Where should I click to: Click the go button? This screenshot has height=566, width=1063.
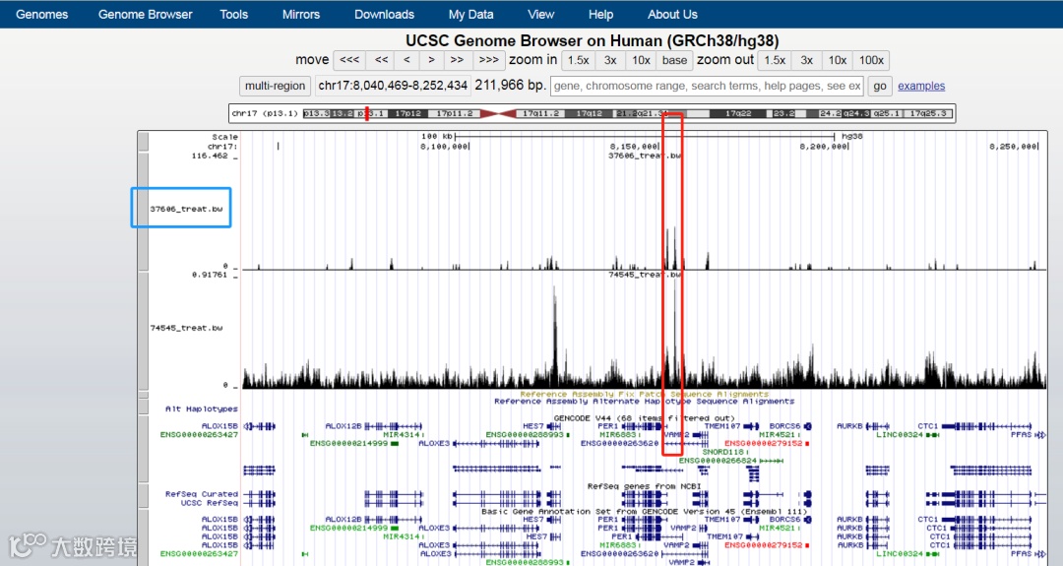[880, 86]
